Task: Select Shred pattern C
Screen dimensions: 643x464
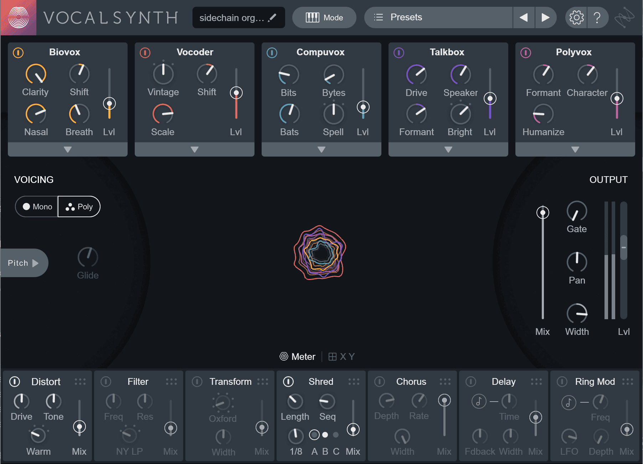Action: pos(336,435)
